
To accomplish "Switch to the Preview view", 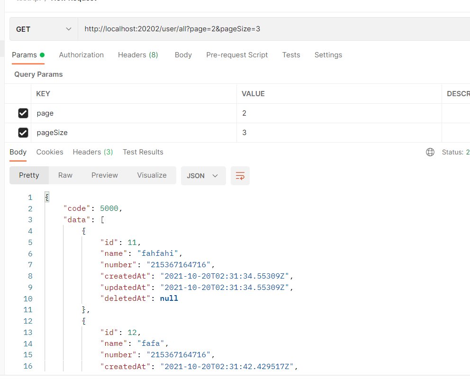I will (x=105, y=175).
